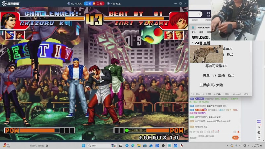Screen dimensions: 265x149
Task: Click the edit/share icon in right sidebar
Action: 259,138
